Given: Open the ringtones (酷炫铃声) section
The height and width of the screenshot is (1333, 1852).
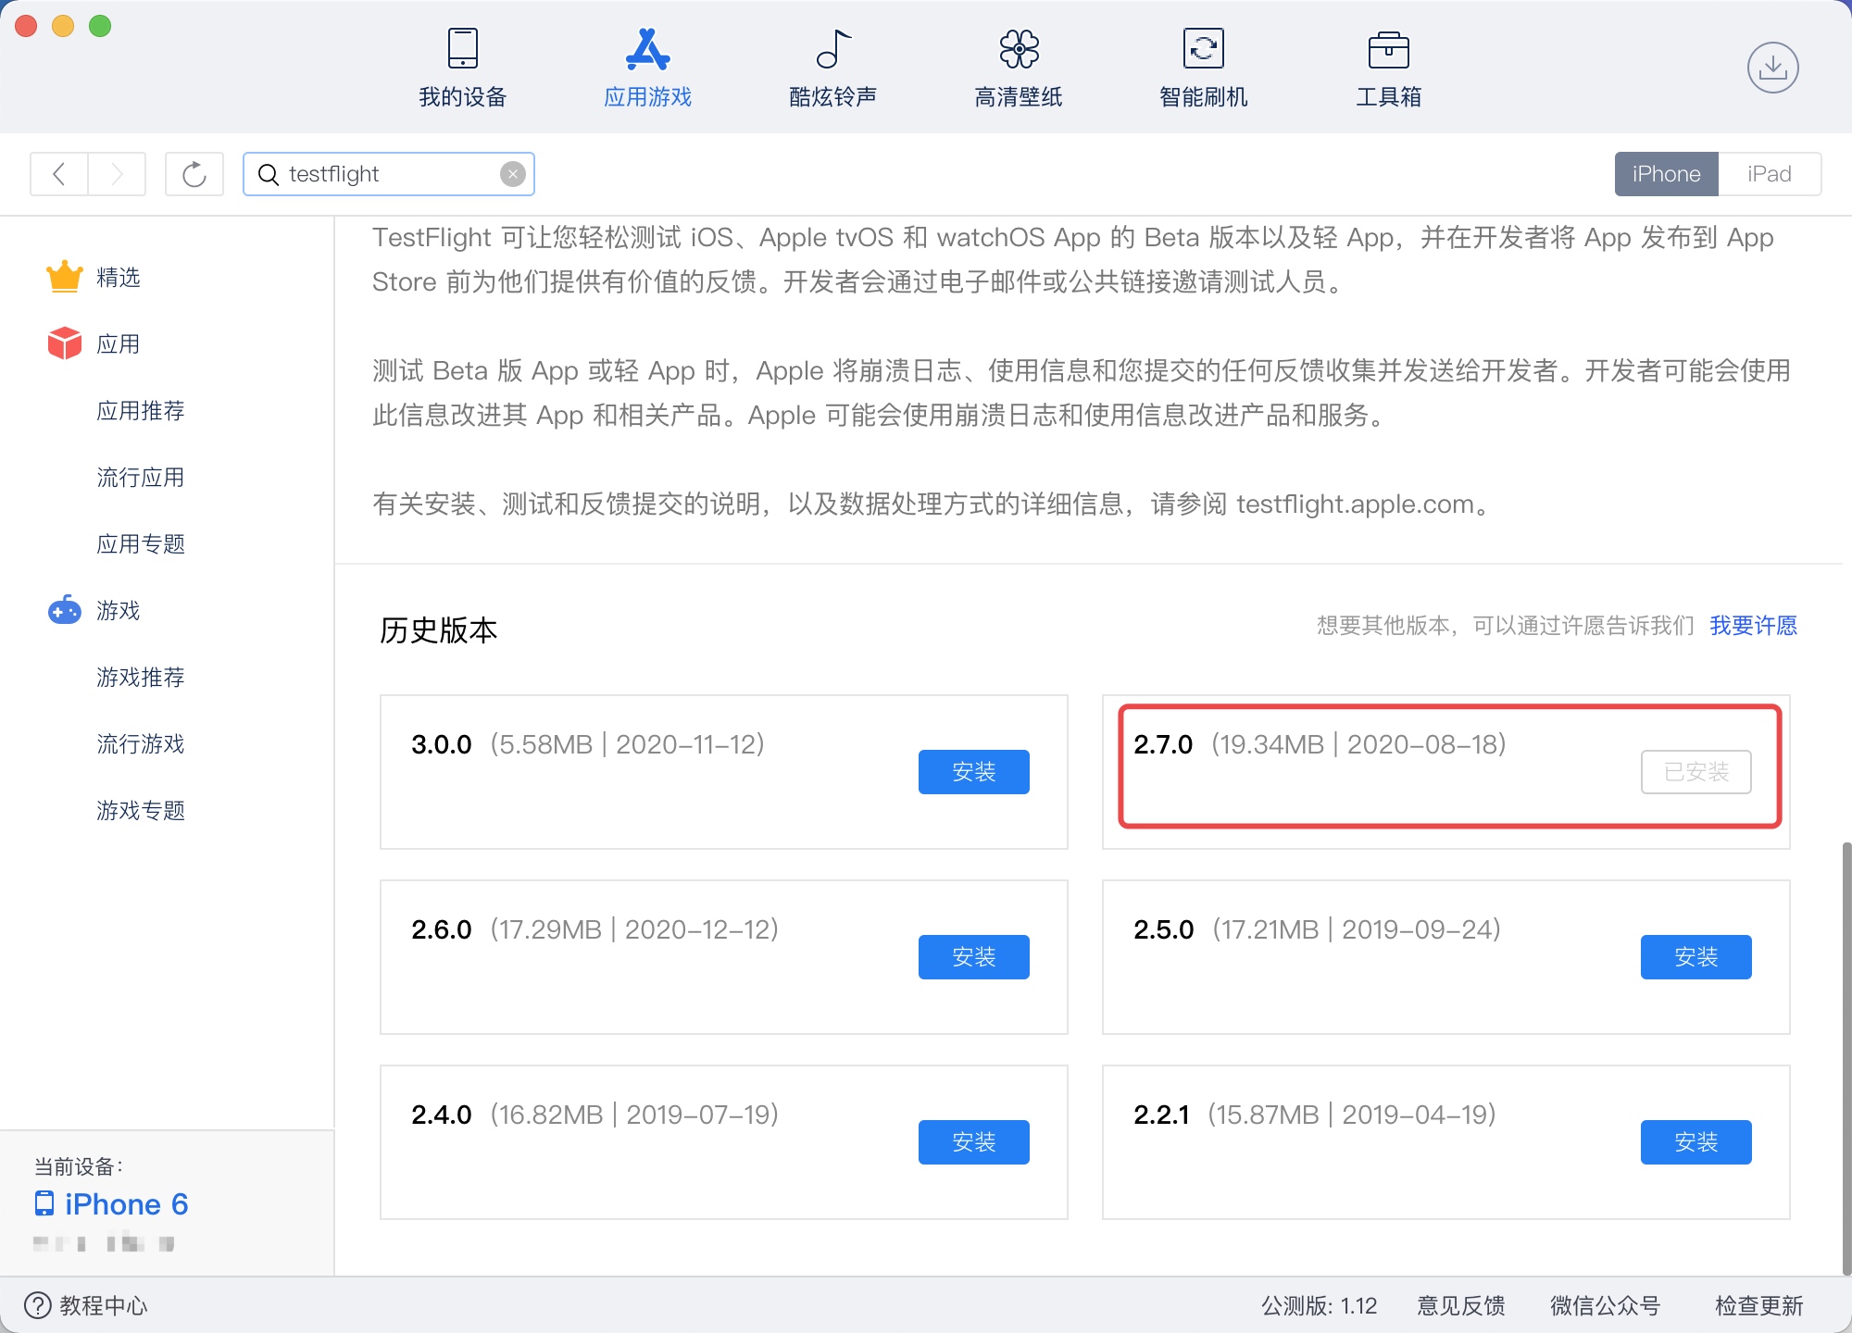Looking at the screenshot, I should pos(832,69).
